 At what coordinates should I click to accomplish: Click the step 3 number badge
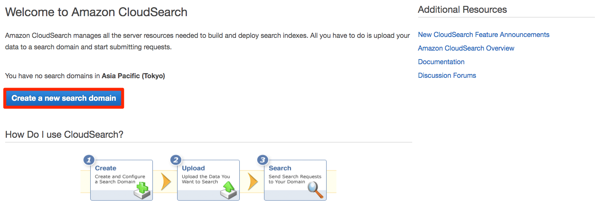(263, 160)
